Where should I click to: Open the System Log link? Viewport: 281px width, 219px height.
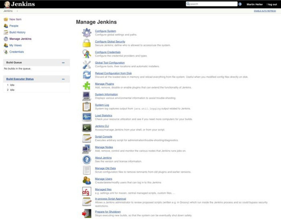(102, 105)
